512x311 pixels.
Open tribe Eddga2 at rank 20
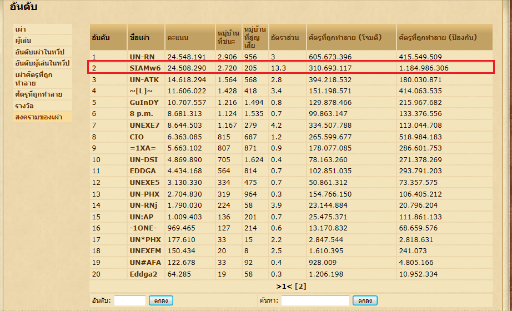point(143,274)
